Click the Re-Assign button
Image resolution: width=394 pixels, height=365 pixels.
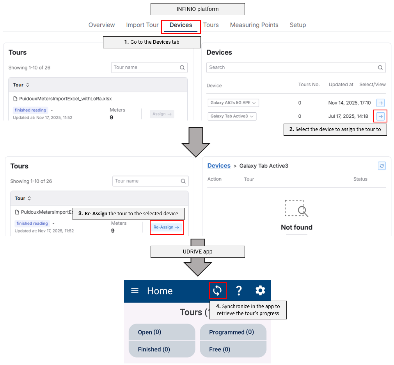166,227
